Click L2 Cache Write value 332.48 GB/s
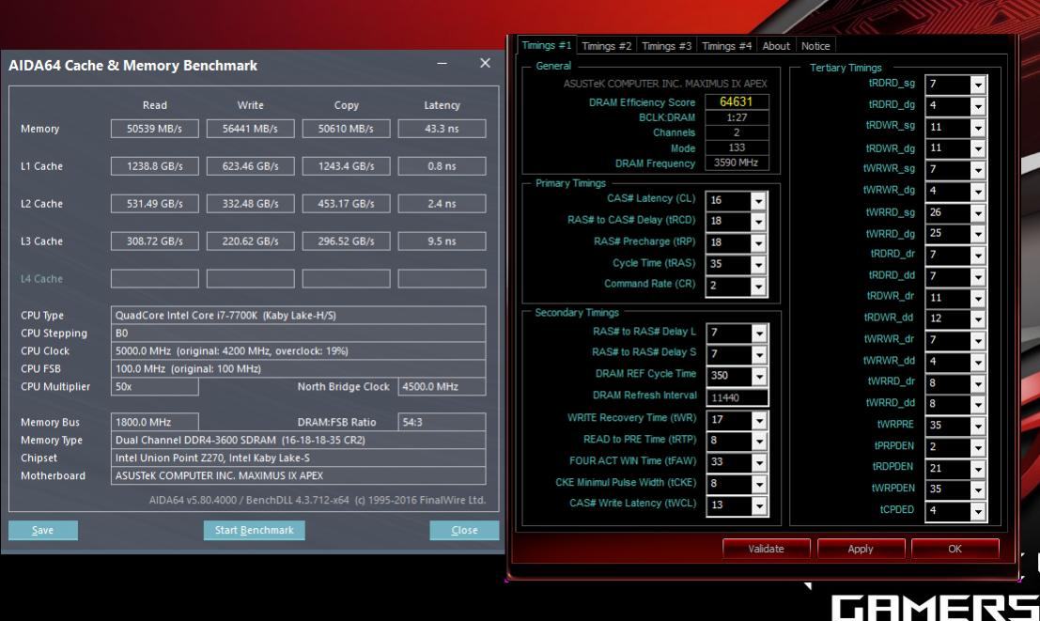The width and height of the screenshot is (1040, 621). [250, 204]
